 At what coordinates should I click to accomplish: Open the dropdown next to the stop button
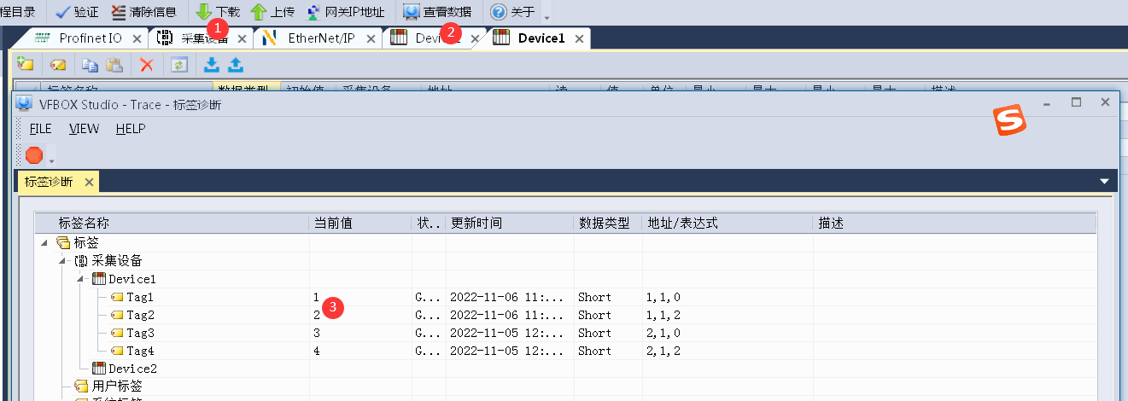[52, 160]
